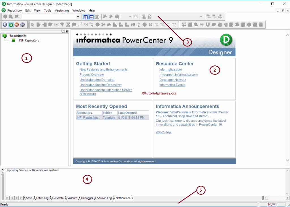This screenshot has height=207, width=290.
Task: Toggle the zoom magnifier view button
Action: [x=97, y=17]
